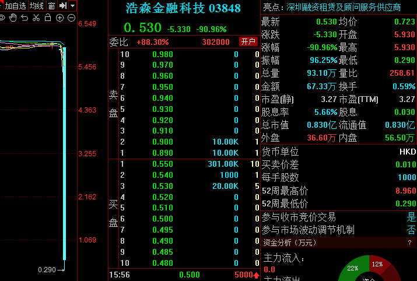Click the 总市值 value 0.830亿
Viewport: 417px width, 281px height.
tap(322, 125)
